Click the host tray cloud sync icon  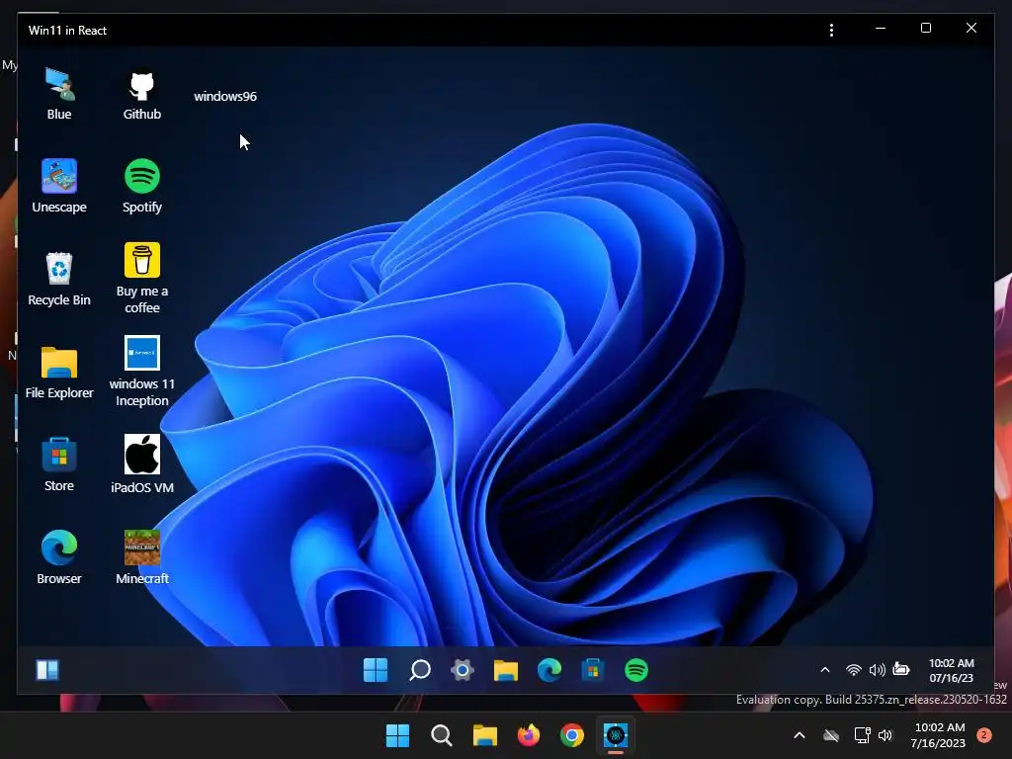tap(831, 735)
